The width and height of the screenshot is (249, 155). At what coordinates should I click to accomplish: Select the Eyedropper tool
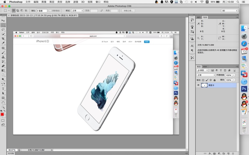pos(3,43)
